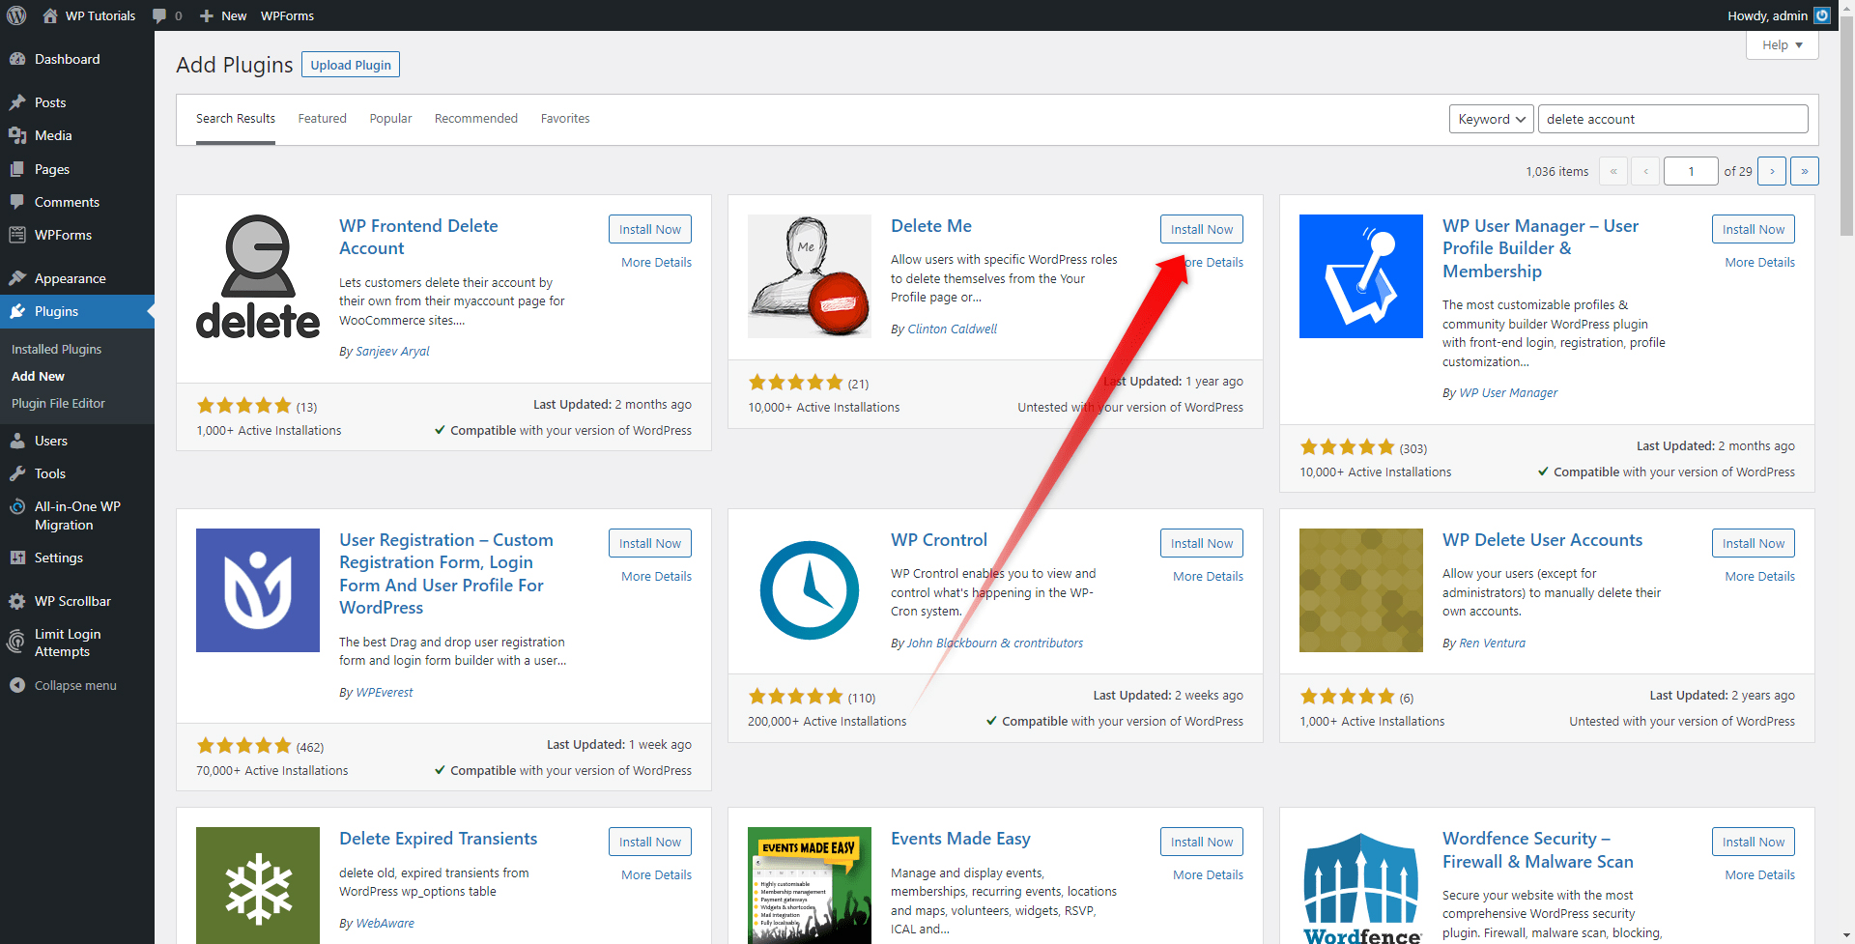Screen dimensions: 1855x944
Task: Go to last page of results
Action: 1805,171
